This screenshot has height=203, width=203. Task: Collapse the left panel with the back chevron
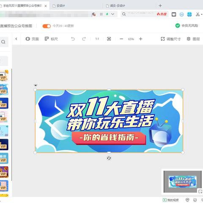(x=16, y=39)
